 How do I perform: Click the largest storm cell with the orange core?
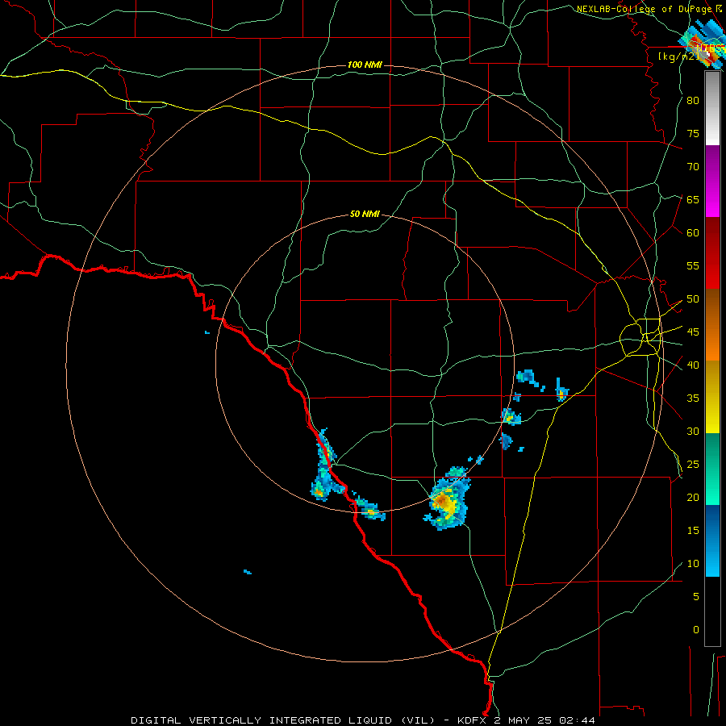446,499
